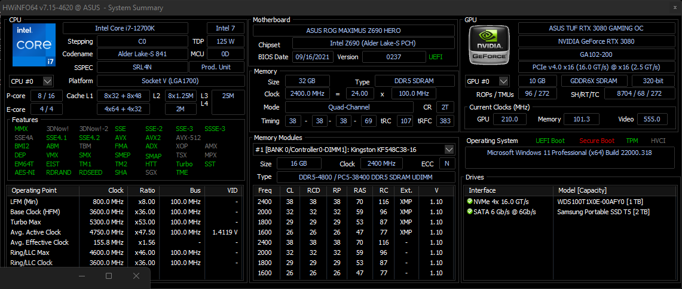The image size is (682, 289).
Task: Select the Intel Core i7-12700K name field
Action: 126,28
